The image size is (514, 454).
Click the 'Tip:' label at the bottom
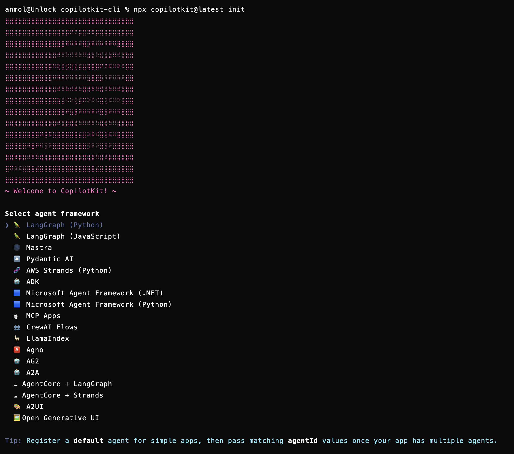13,441
